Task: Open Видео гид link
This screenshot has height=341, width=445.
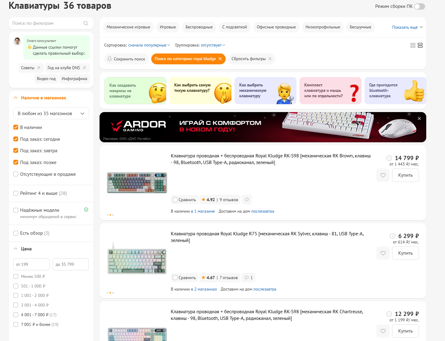Action: pyautogui.click(x=46, y=79)
